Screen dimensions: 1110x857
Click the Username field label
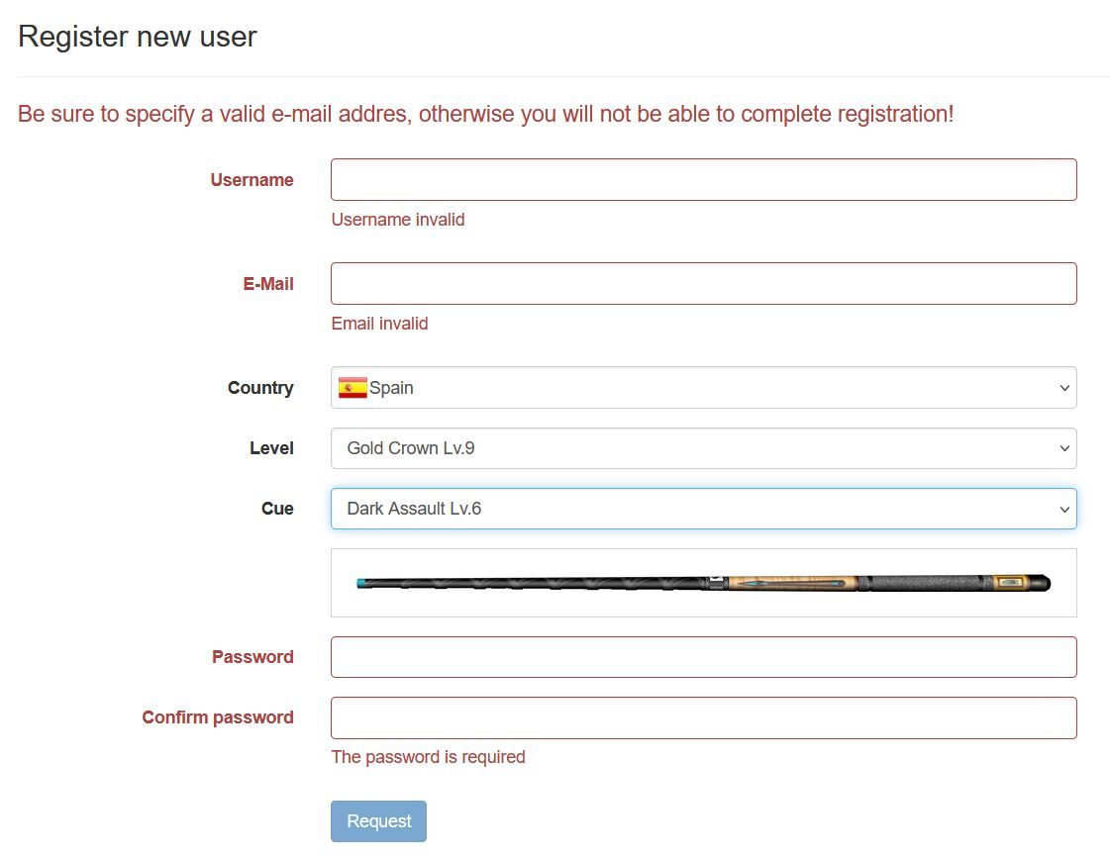[252, 180]
